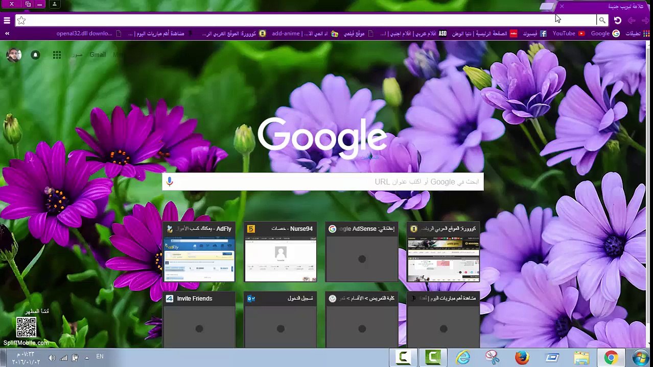Expand the hidden bookmarks overflow chevron
Image resolution: width=653 pixels, height=367 pixels.
click(7, 34)
